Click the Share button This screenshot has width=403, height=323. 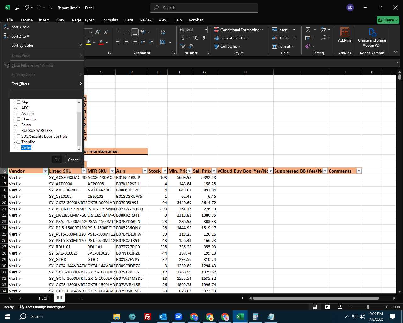tap(388, 20)
